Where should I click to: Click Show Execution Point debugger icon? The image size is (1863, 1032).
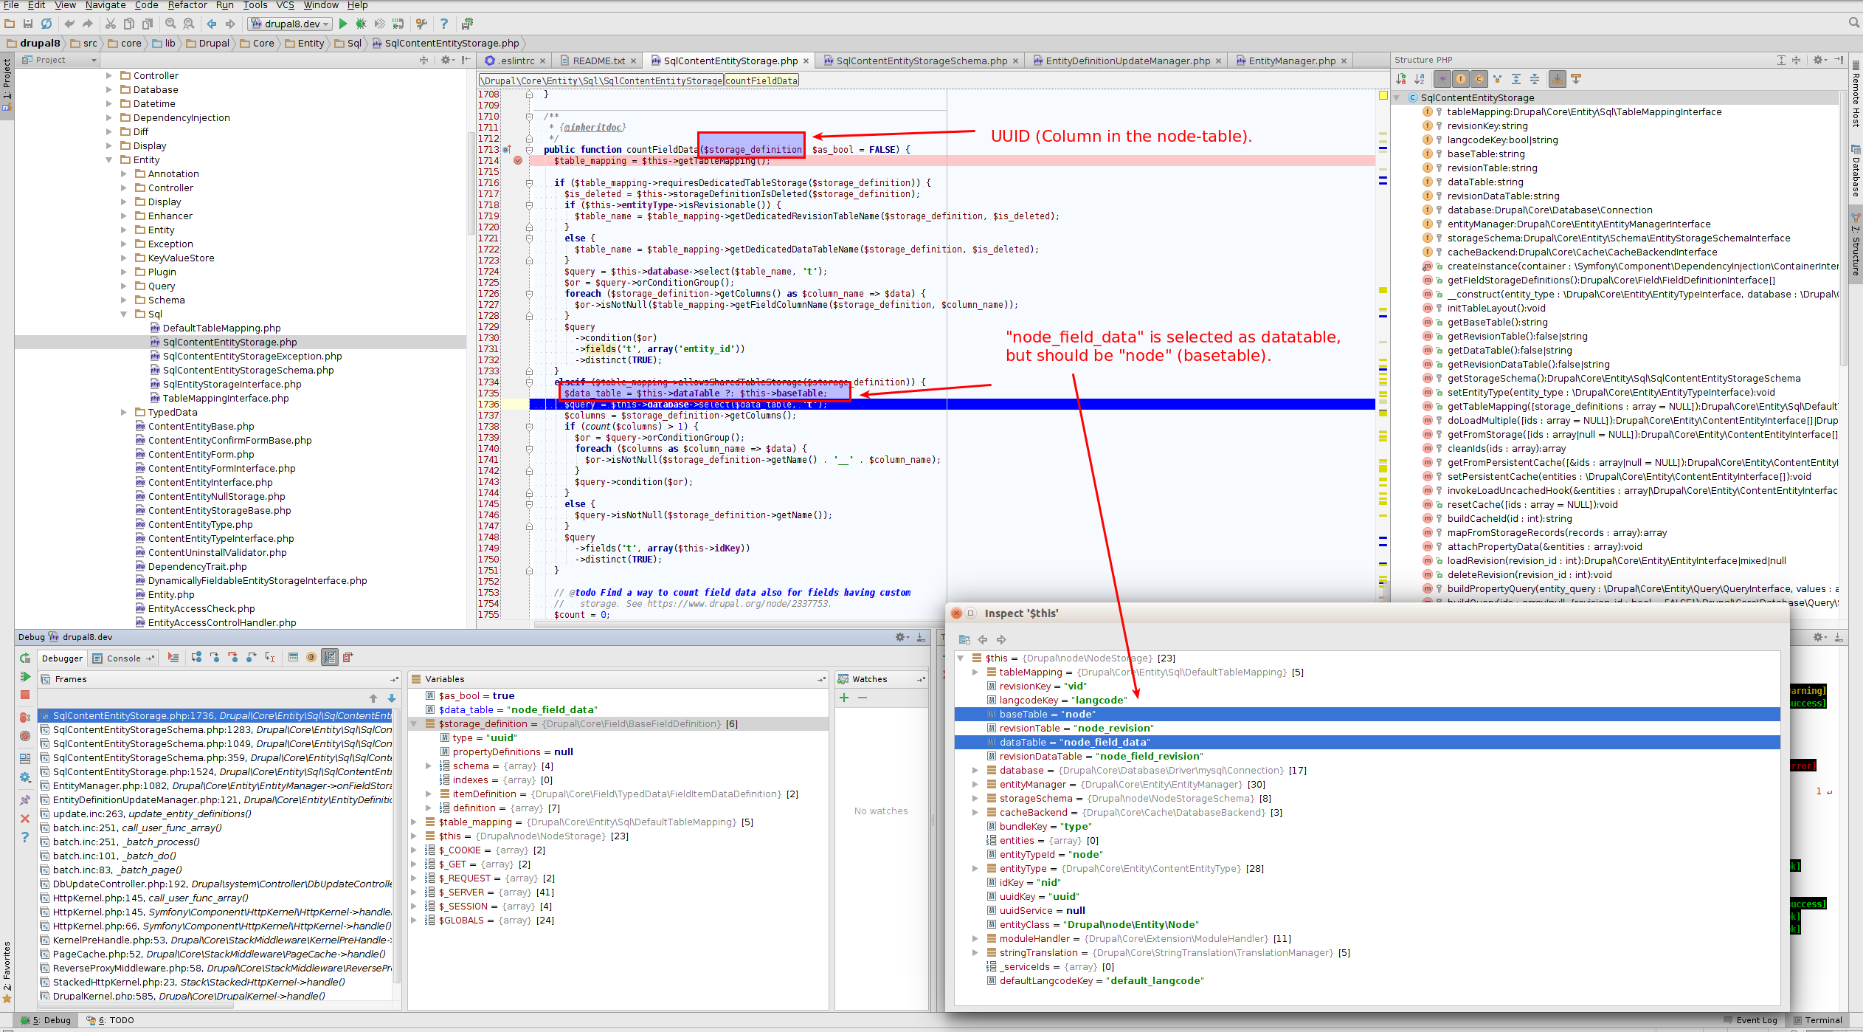pyautogui.click(x=173, y=657)
